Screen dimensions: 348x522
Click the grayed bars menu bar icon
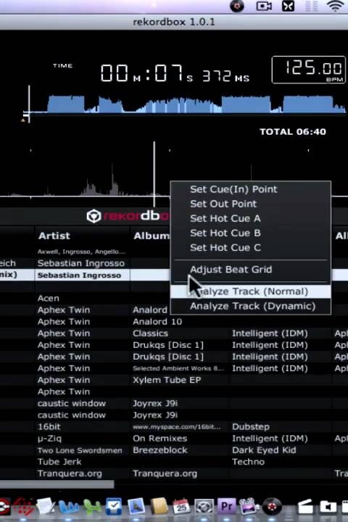[x=311, y=6]
